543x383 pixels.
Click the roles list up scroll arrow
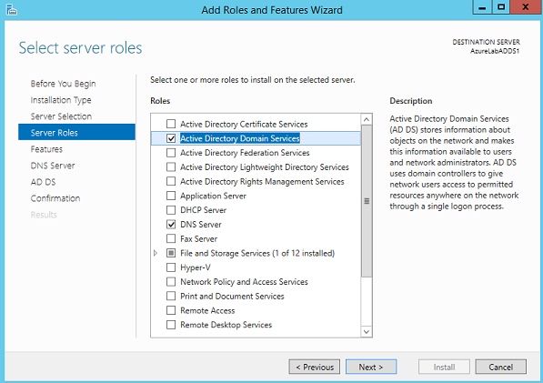[367, 119]
